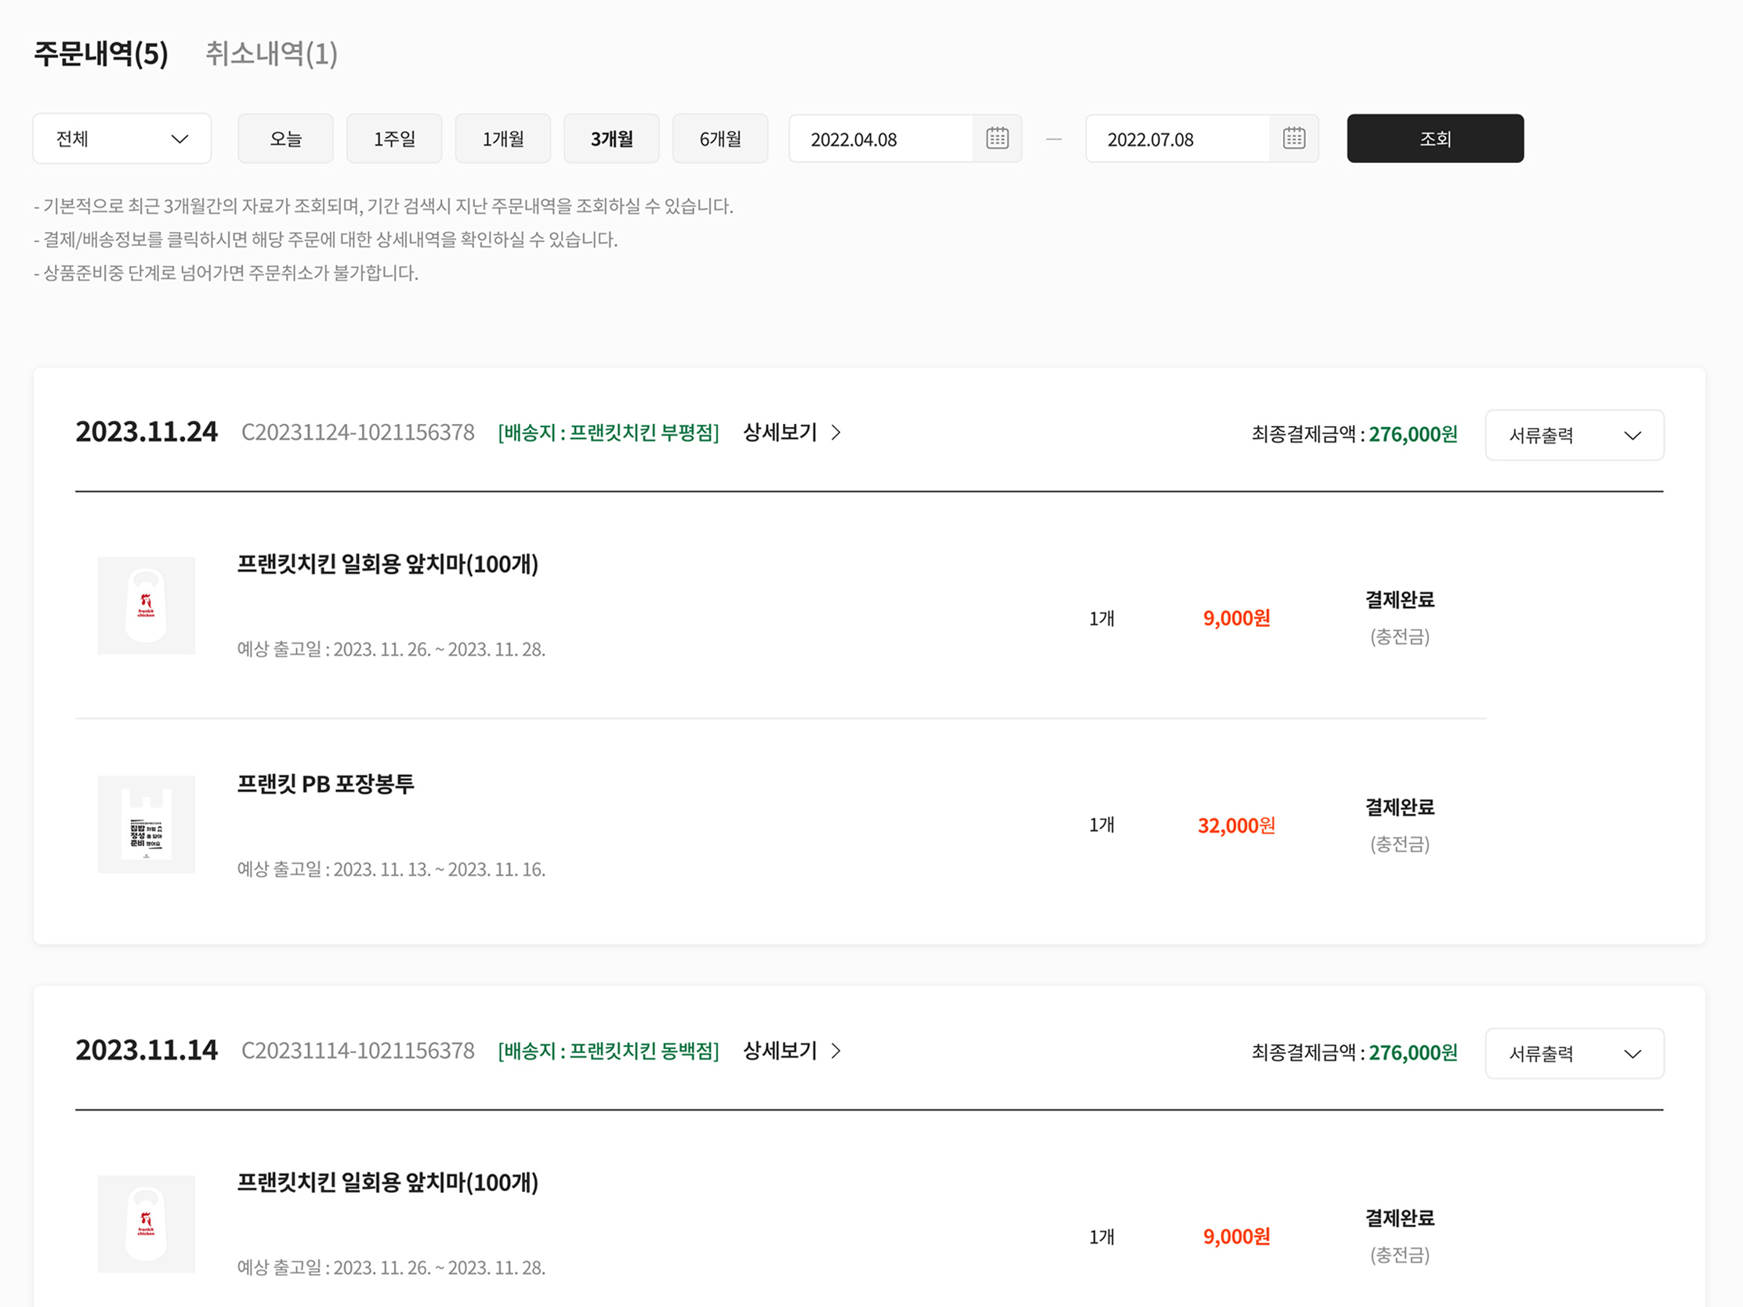Open first 일회용 앞치마 product thumbnail
1743x1307 pixels.
146,605
